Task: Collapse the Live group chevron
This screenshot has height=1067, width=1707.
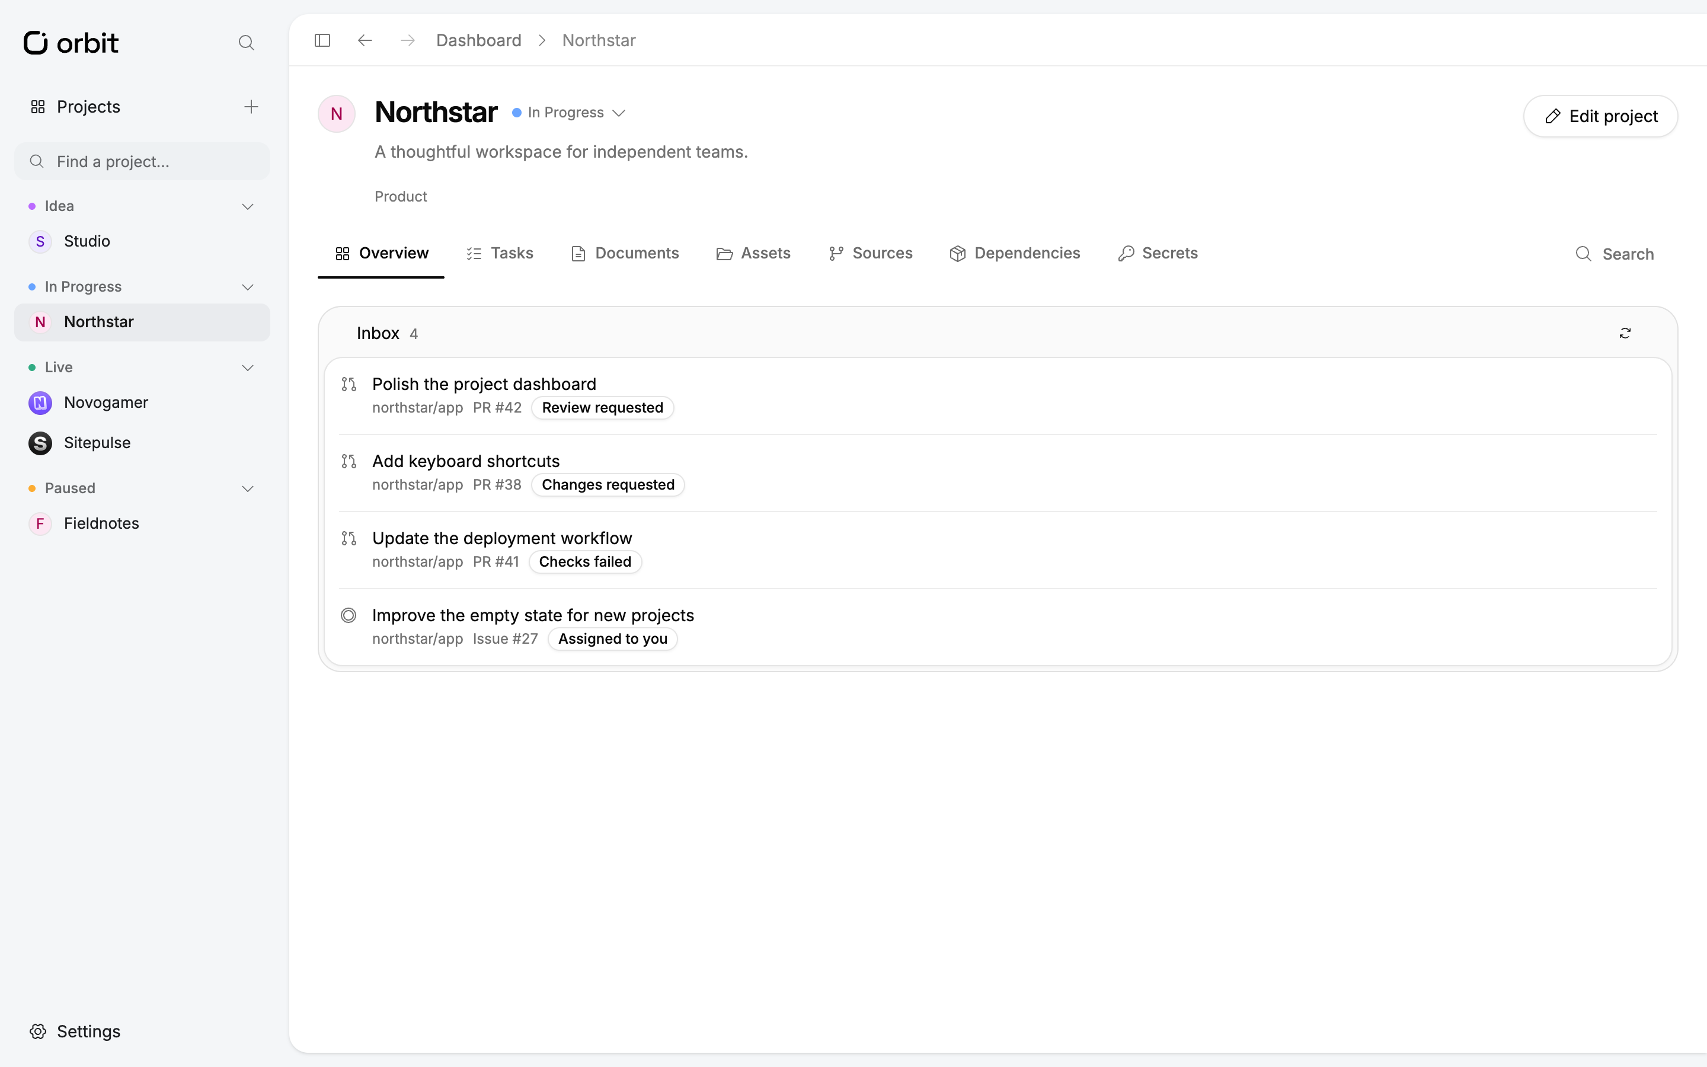Action: click(248, 368)
